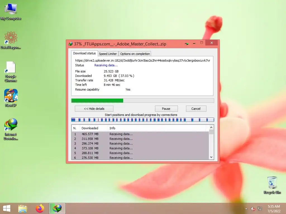This screenshot has height=214, width=286.
Task: Click the connections progress segment bar
Action: pos(143,120)
